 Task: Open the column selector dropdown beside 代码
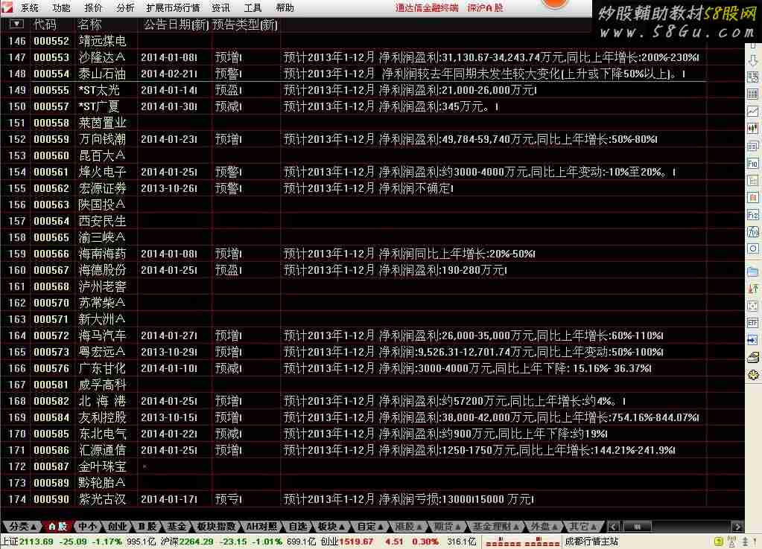pos(16,24)
